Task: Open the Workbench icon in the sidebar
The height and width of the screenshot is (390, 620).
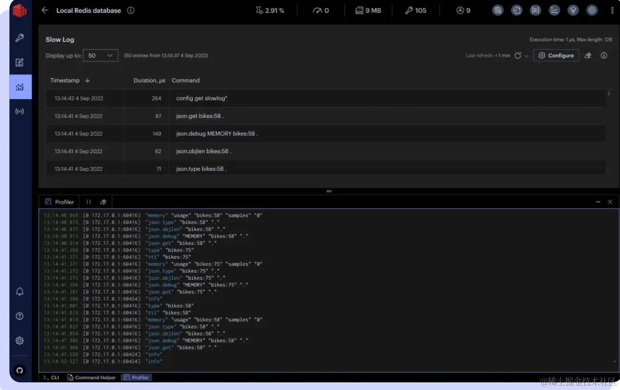Action: pyautogui.click(x=20, y=63)
